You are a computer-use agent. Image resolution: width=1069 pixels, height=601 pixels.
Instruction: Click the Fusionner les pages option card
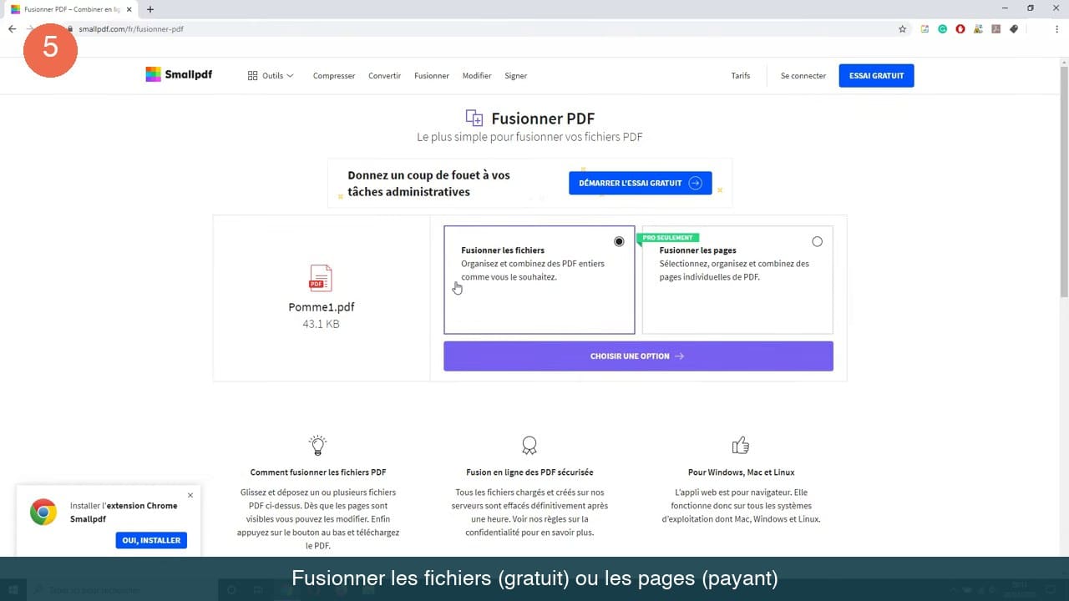737,280
